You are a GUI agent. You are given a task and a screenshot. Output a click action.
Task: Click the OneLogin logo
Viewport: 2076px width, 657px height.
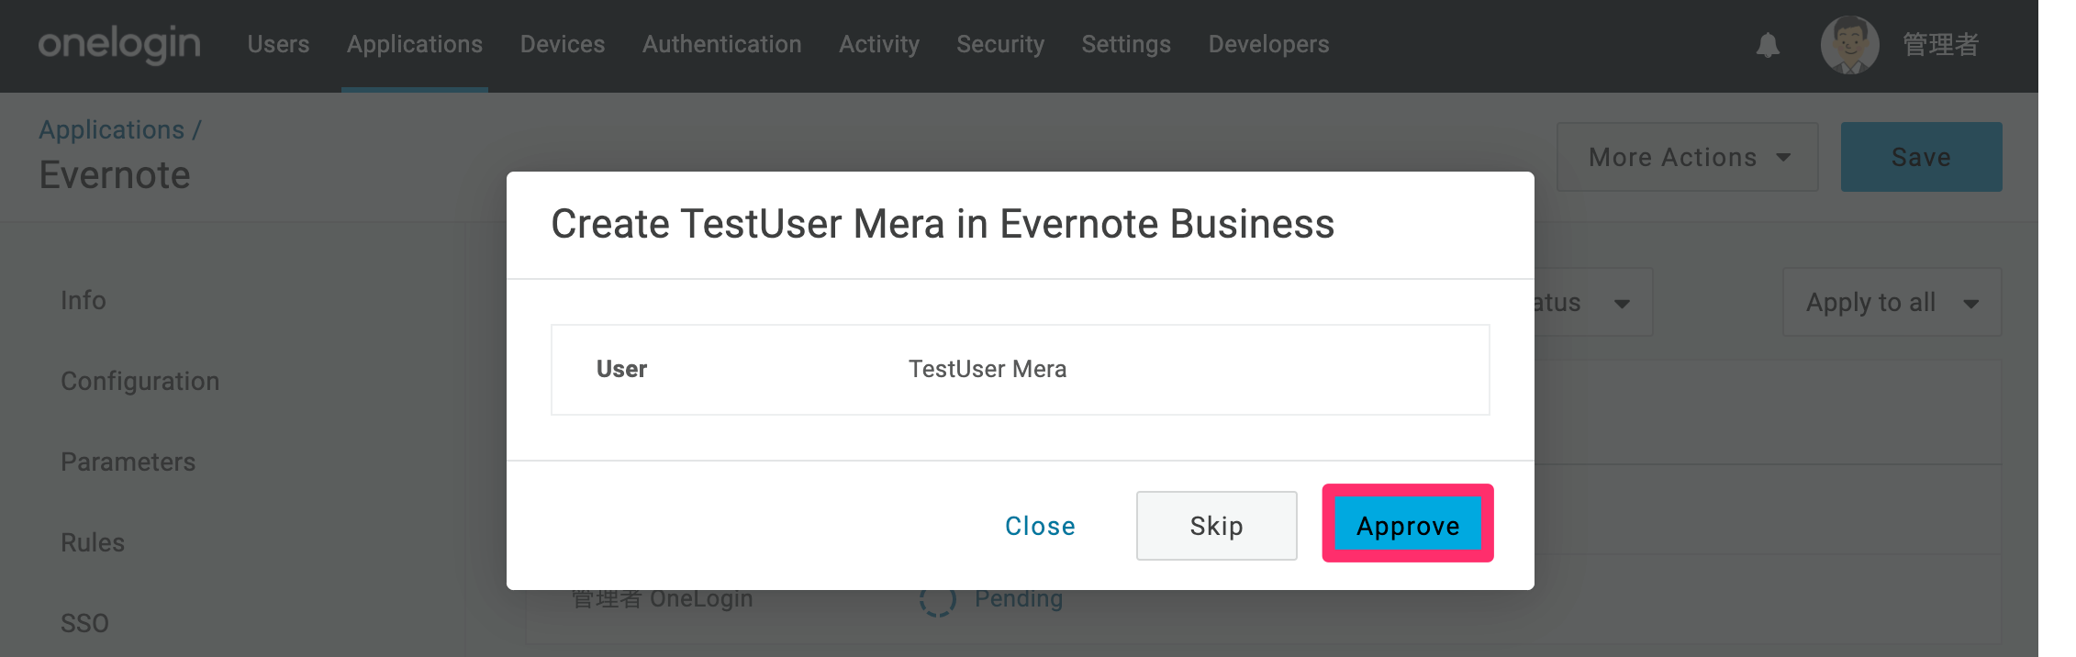click(x=119, y=44)
